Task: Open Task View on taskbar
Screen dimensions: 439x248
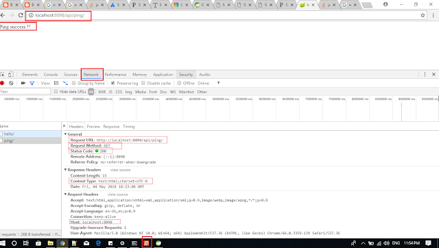Action: pyautogui.click(x=26, y=243)
